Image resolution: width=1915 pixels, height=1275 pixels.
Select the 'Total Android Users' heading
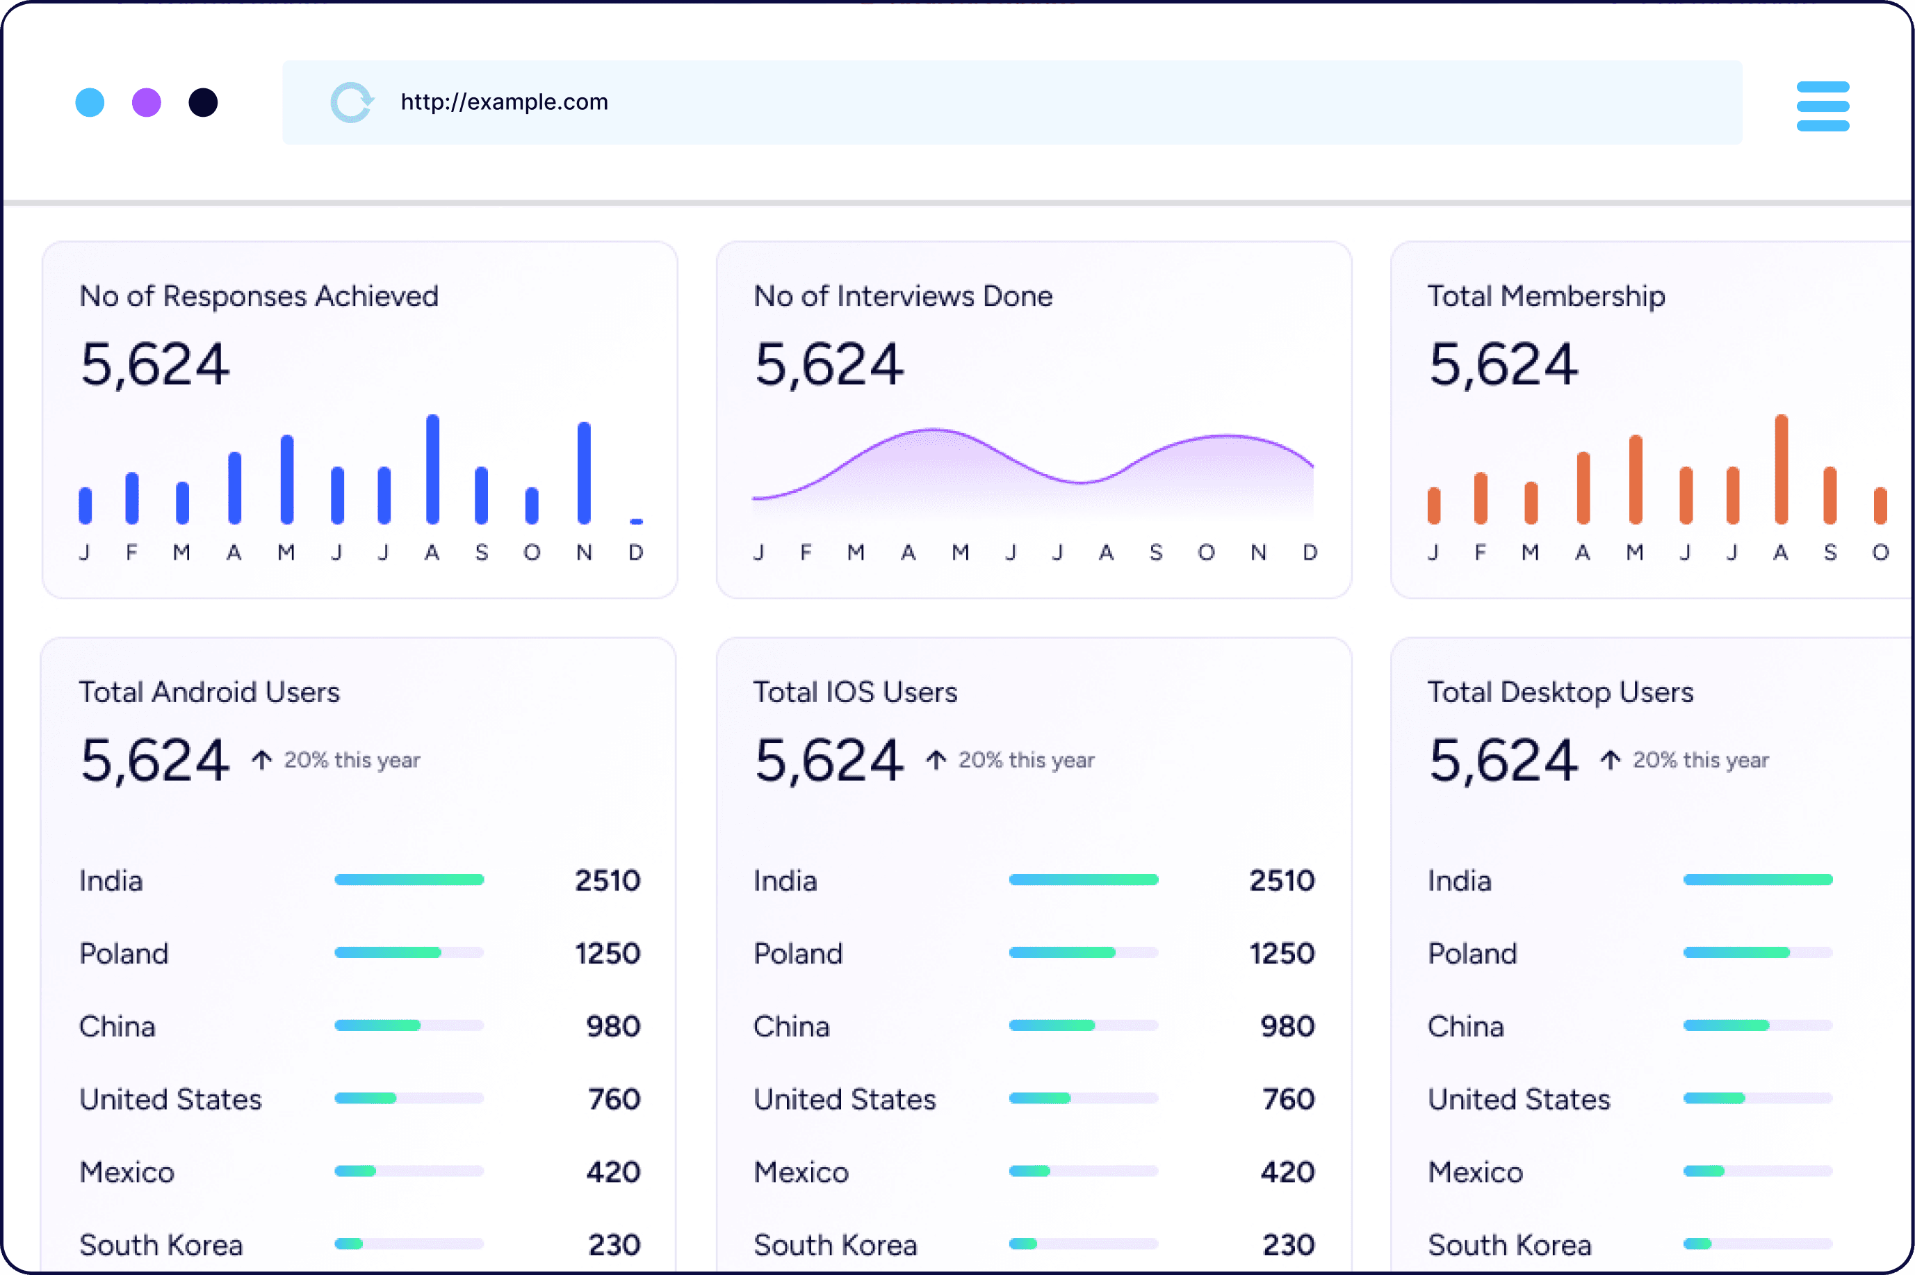[x=209, y=692]
